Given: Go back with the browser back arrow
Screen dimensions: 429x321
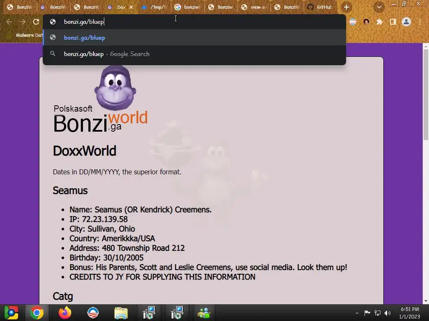Looking at the screenshot, I should [9, 22].
